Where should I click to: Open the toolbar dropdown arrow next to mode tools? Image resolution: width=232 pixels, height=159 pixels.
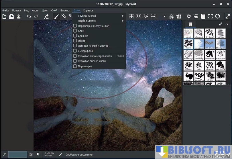point(164,16)
